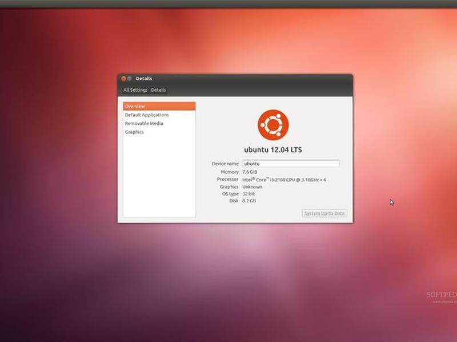Click the Processor label
Viewport: 457px width, 342px height.
click(x=227, y=179)
